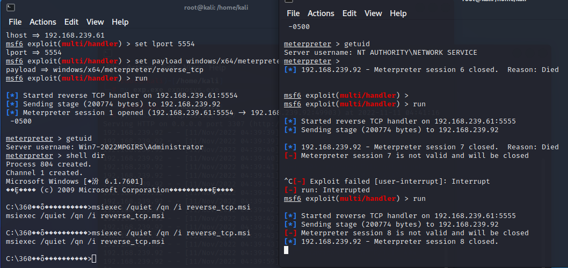Open Help menu in the right terminal window
Image resolution: width=568 pixels, height=268 pixels.
[398, 13]
